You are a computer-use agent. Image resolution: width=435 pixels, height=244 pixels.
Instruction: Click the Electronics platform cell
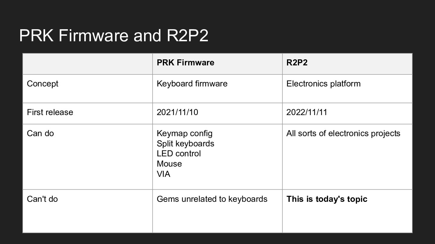323,84
